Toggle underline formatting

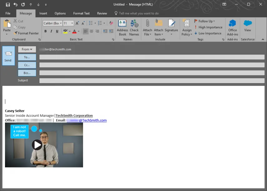coord(57,31)
